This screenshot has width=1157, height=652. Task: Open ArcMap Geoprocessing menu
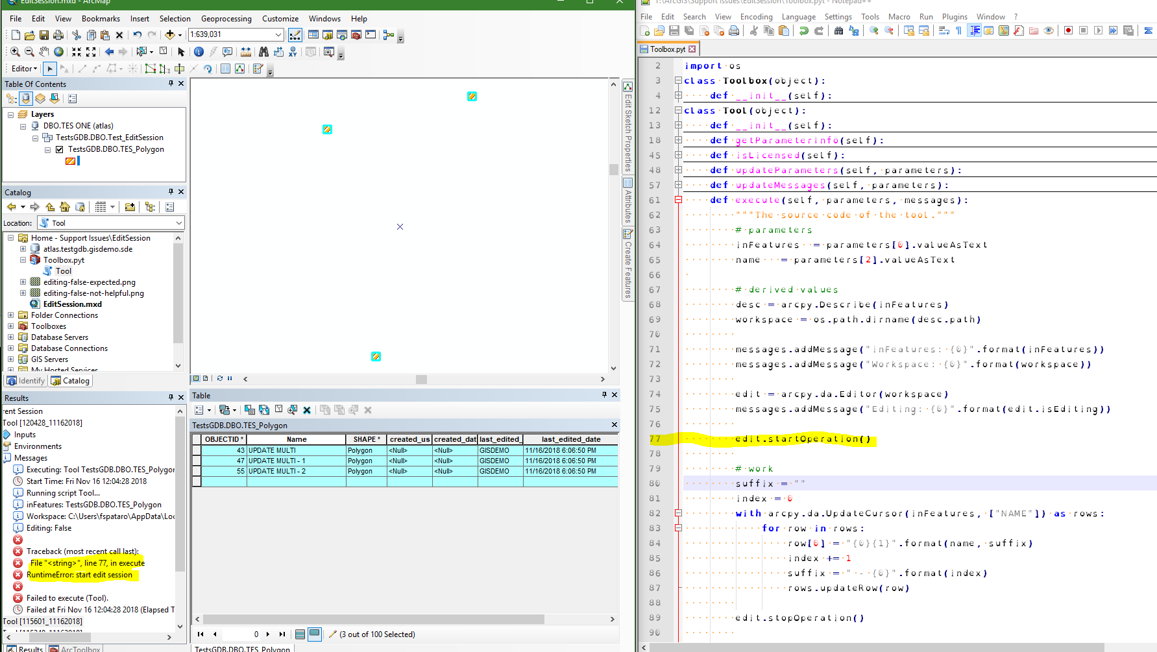(x=226, y=19)
